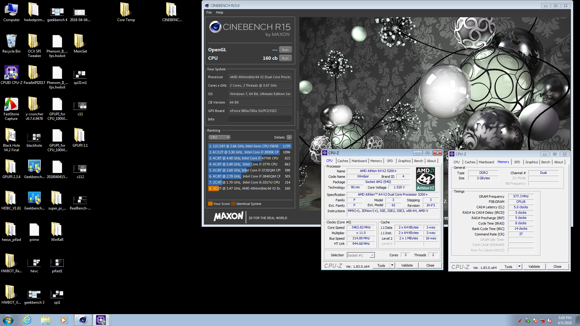Open the geekbench 4 image file icon
Viewport: 580px width, 326px height.
pyautogui.click(x=57, y=15)
